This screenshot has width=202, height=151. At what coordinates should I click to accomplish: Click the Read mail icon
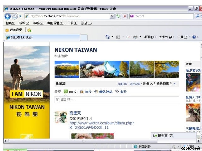pyautogui.click(x=128, y=37)
